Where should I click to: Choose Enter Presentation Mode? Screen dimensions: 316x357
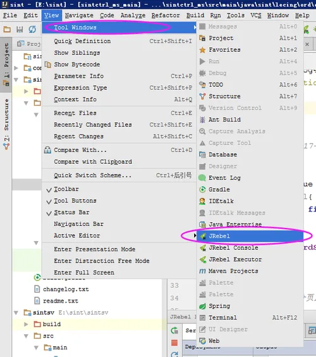[x=119, y=249]
